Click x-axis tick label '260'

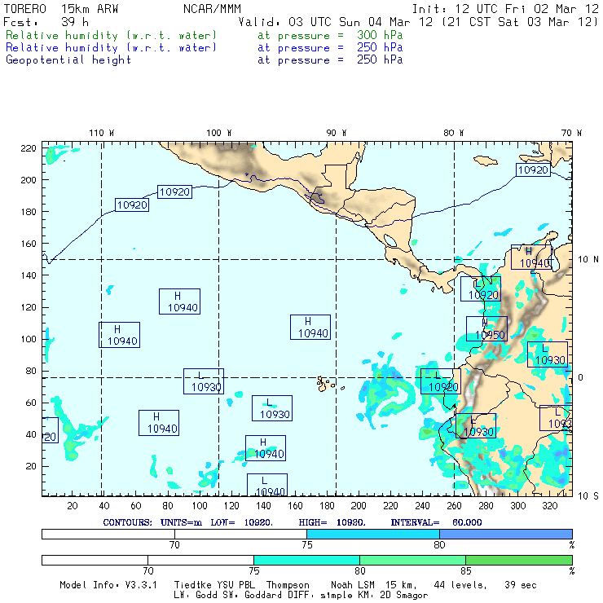pos(454,506)
